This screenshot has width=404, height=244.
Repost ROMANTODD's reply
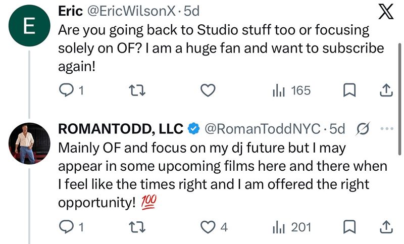pos(137,227)
